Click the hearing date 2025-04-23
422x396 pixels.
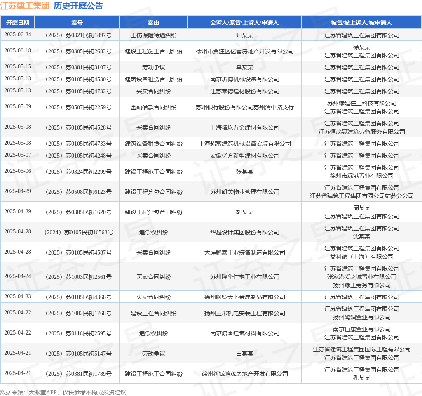pos(18,296)
